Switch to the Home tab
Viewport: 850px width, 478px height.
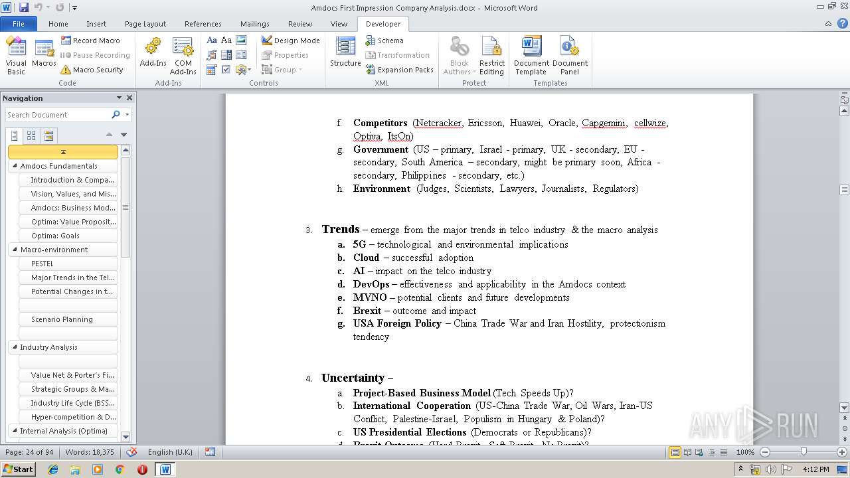[x=58, y=24]
